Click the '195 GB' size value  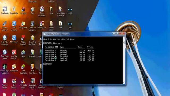[x=82, y=54]
